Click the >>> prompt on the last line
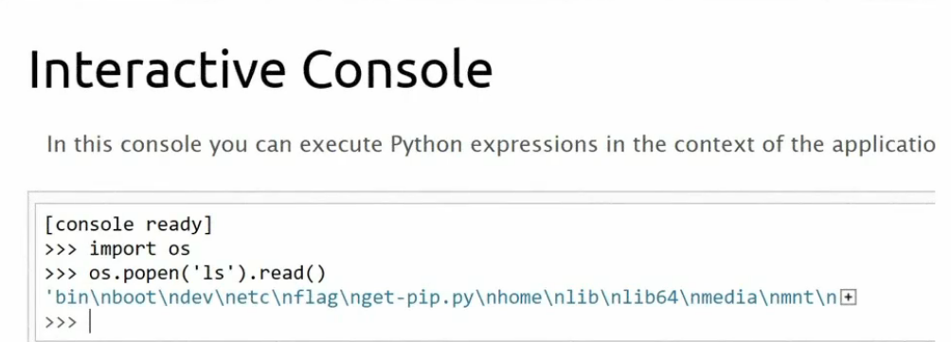951x342 pixels. point(61,323)
